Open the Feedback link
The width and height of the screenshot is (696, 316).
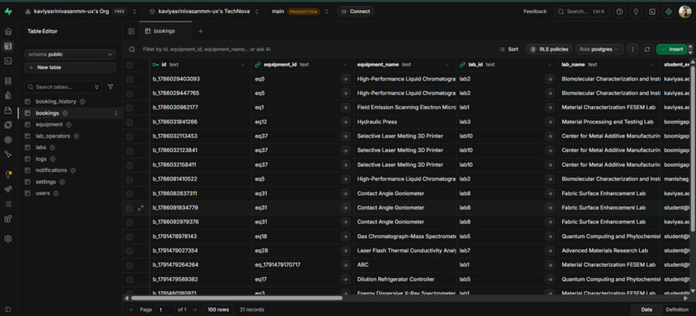tap(535, 11)
